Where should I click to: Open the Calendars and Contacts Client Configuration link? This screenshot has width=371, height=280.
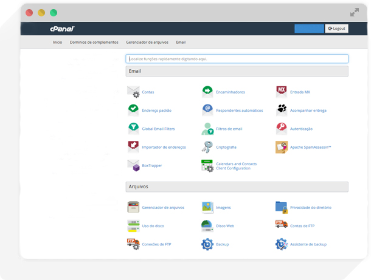237,166
